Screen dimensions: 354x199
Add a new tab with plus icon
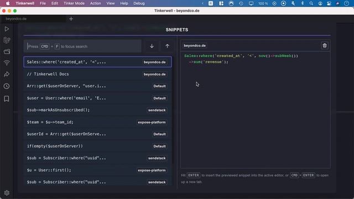pos(71,19)
